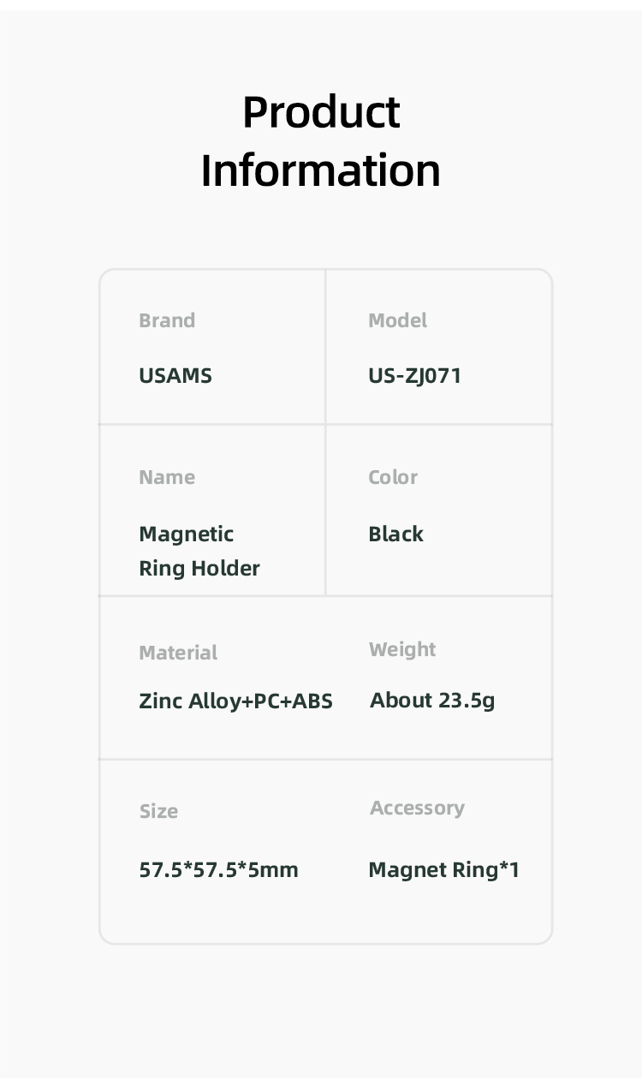This screenshot has height=1080, width=642.
Task: Select the Color label
Action: [393, 477]
